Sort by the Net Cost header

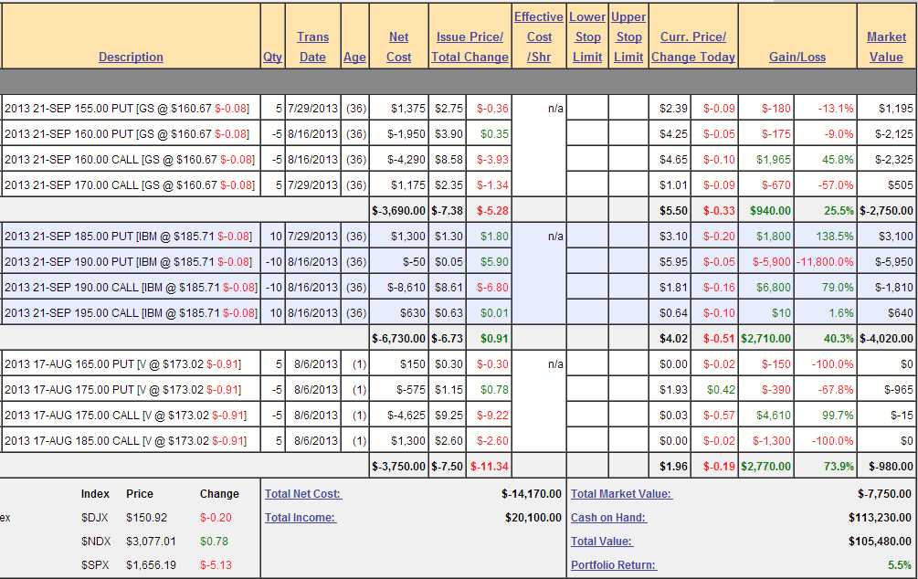[399, 47]
